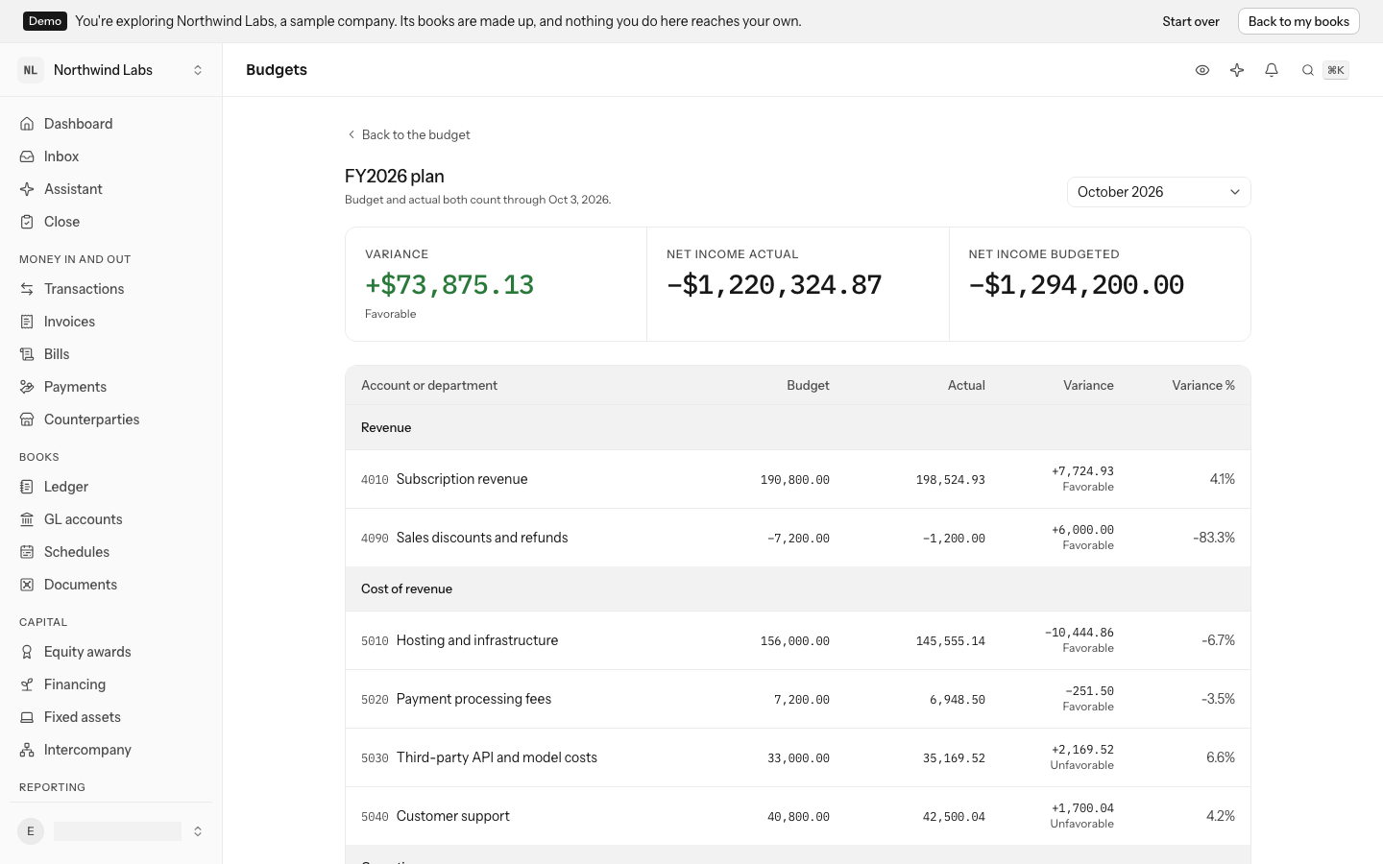Open the Invoices section

[110, 322]
